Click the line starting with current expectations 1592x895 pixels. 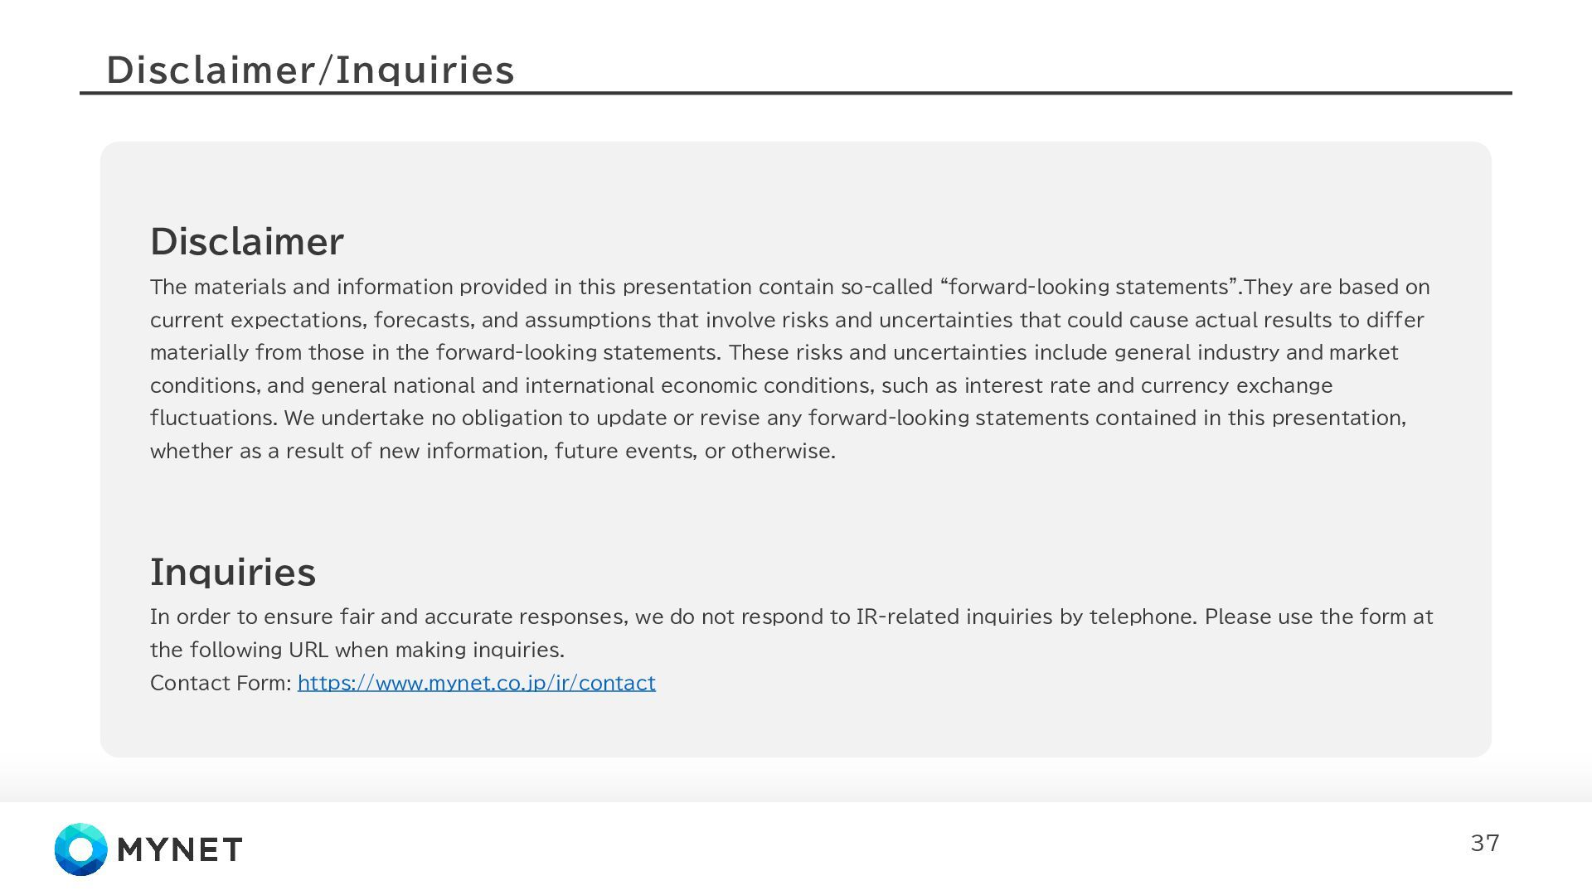787,320
